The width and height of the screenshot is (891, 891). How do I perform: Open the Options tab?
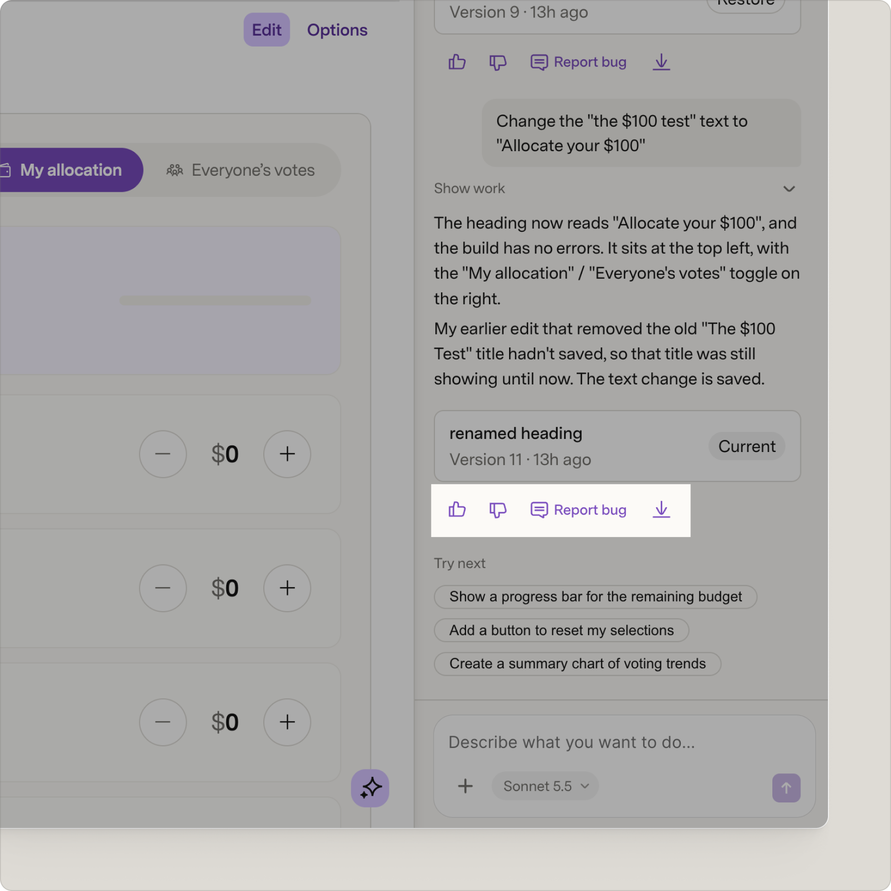coord(337,30)
